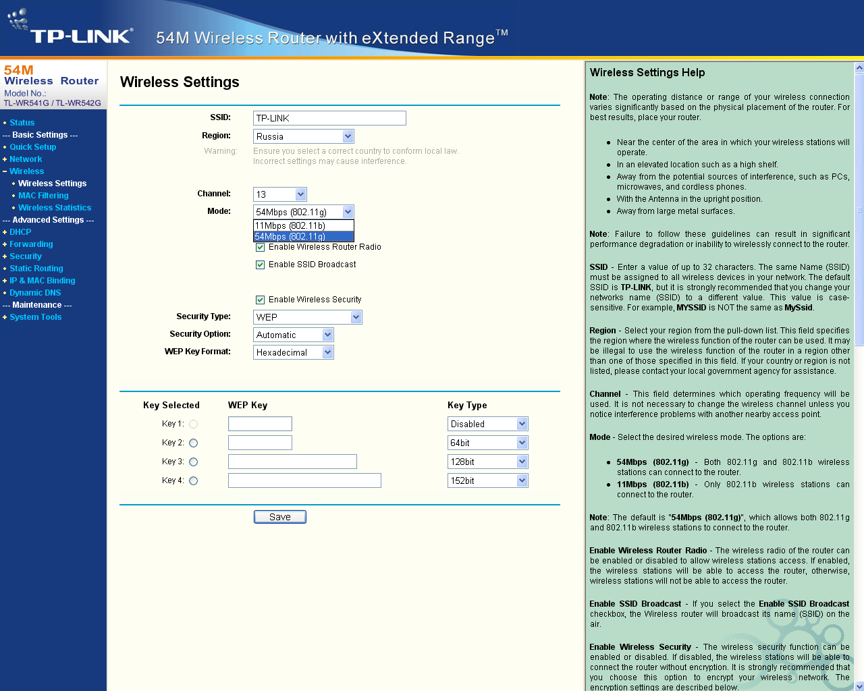This screenshot has width=864, height=691.
Task: Choose 54Mbps (802.11g) in the open Mode list
Action: pyautogui.click(x=304, y=236)
